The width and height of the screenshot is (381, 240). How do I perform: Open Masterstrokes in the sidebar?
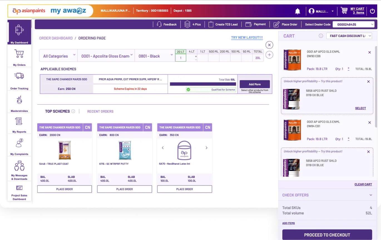point(19,103)
